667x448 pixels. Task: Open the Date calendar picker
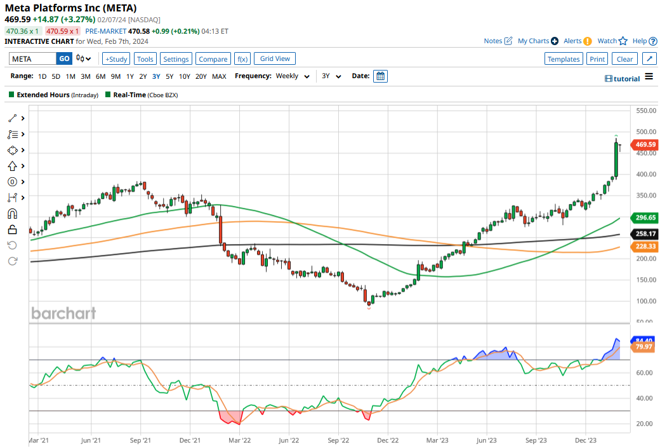pyautogui.click(x=380, y=76)
